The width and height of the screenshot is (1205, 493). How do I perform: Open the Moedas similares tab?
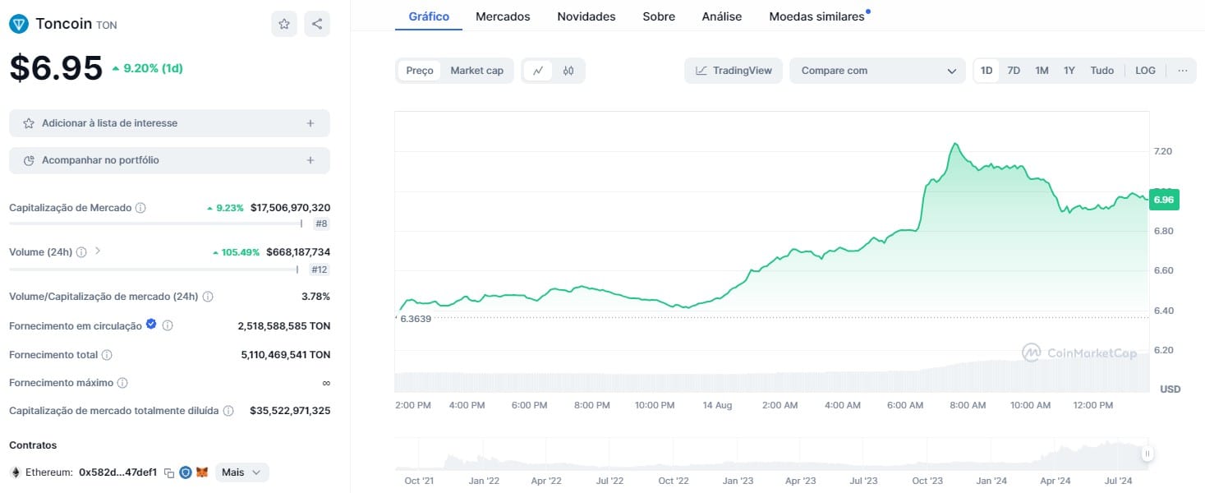click(x=817, y=16)
